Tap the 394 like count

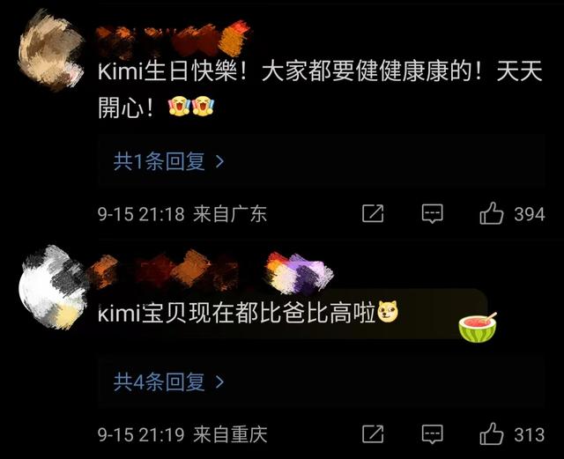[530, 214]
